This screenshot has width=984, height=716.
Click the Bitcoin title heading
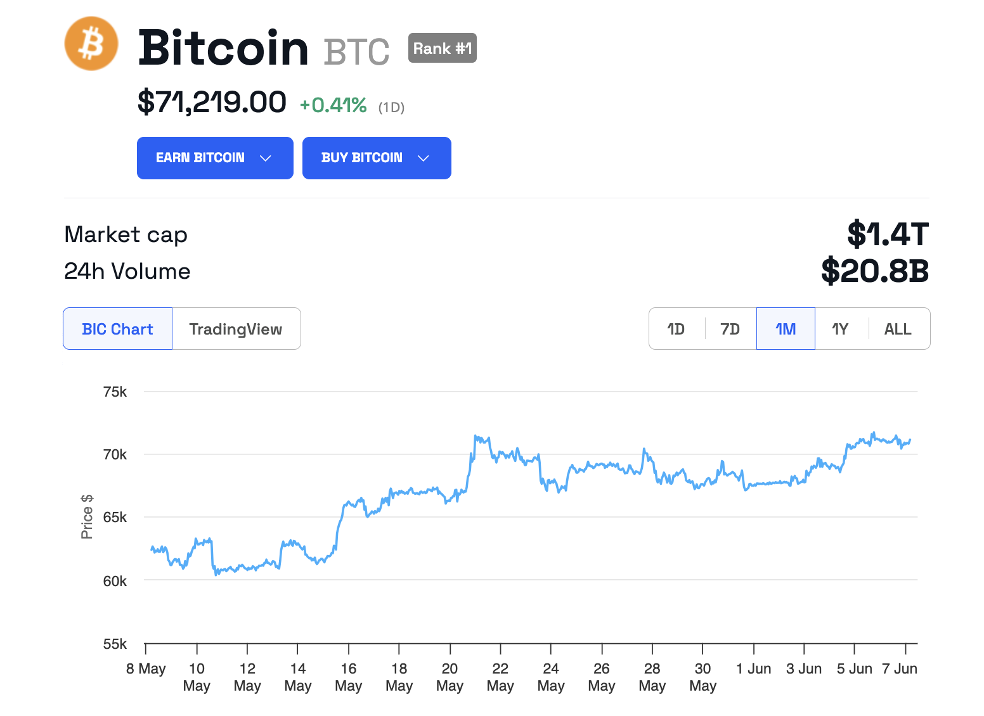tap(223, 48)
